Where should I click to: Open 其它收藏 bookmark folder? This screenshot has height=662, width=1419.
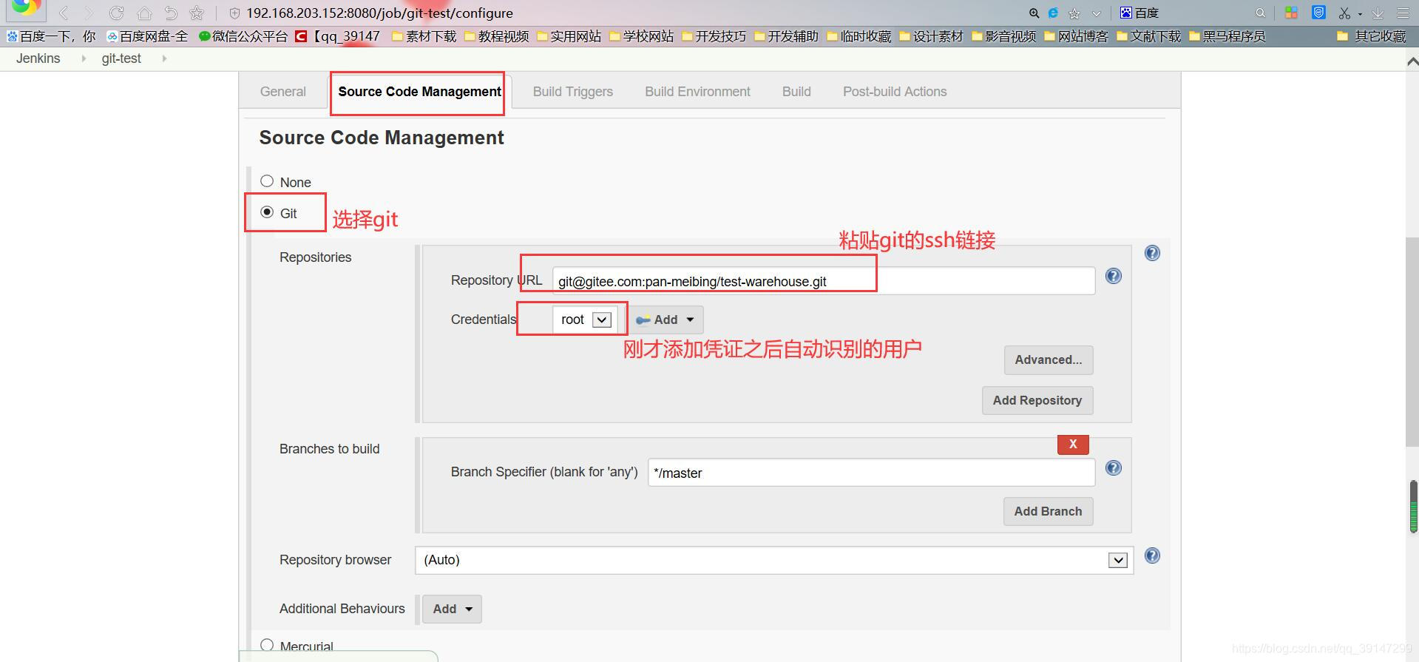point(1372,36)
